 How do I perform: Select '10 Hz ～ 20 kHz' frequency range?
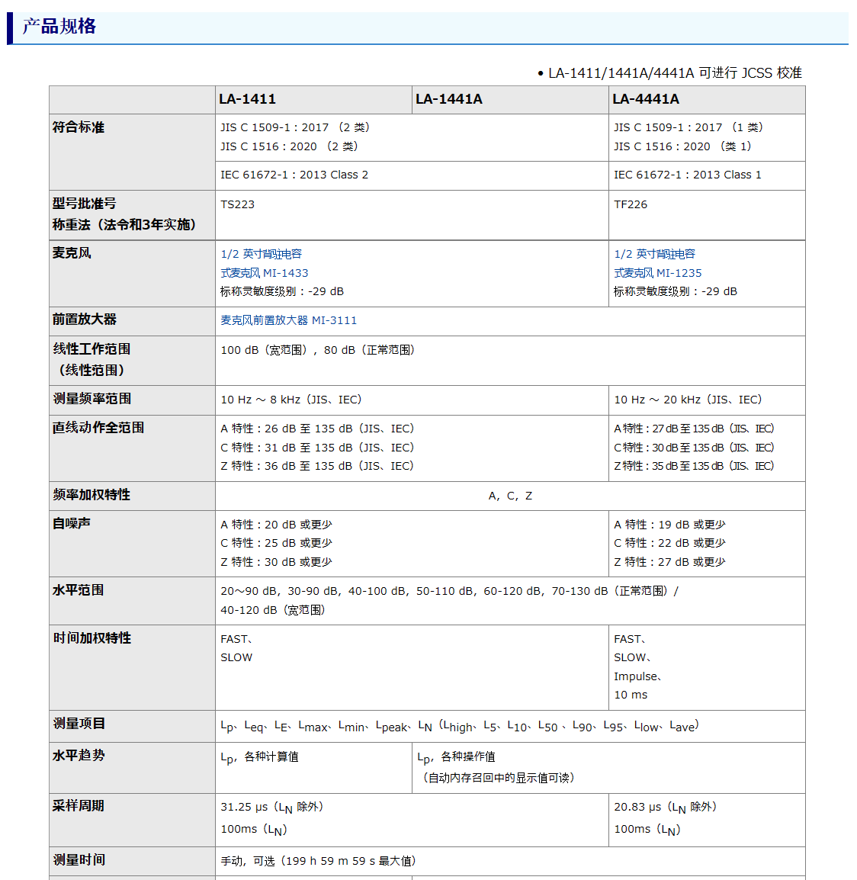(x=688, y=400)
